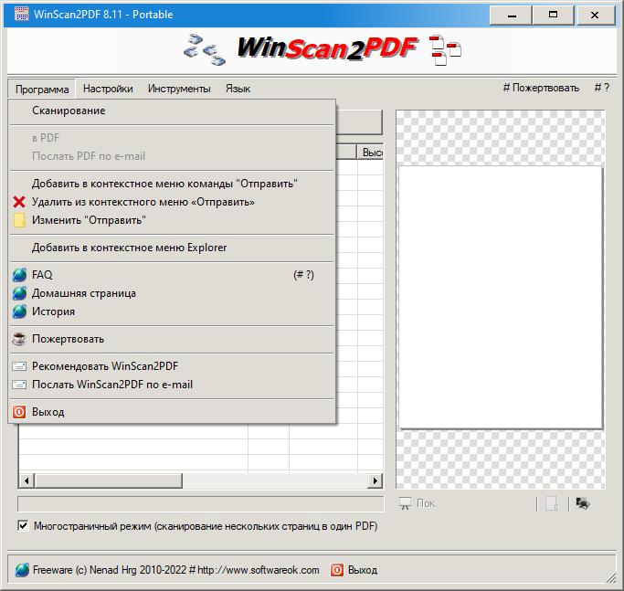The width and height of the screenshot is (624, 591).
Task: Select Пожертвовать in the dropdown menu
Action: coord(172,339)
